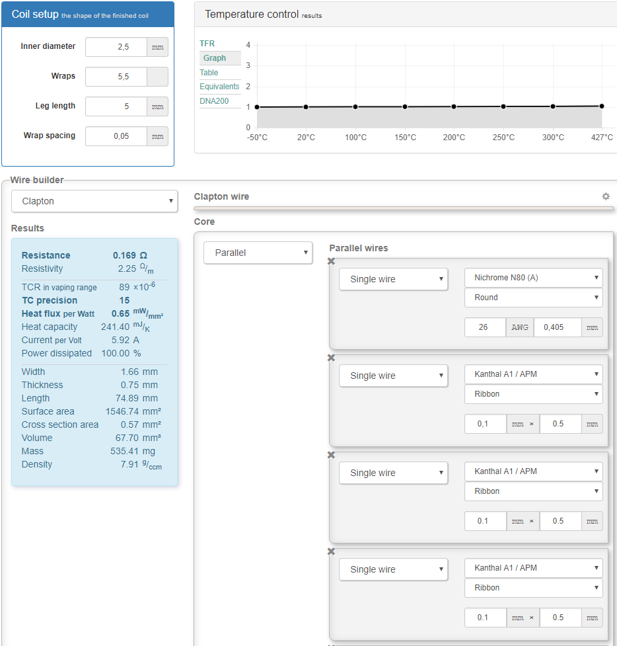Remove the first Kanthal ribbon wire
This screenshot has width=617, height=646.
coord(332,358)
